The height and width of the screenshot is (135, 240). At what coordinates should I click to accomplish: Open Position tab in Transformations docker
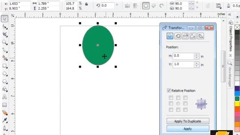click(170, 36)
